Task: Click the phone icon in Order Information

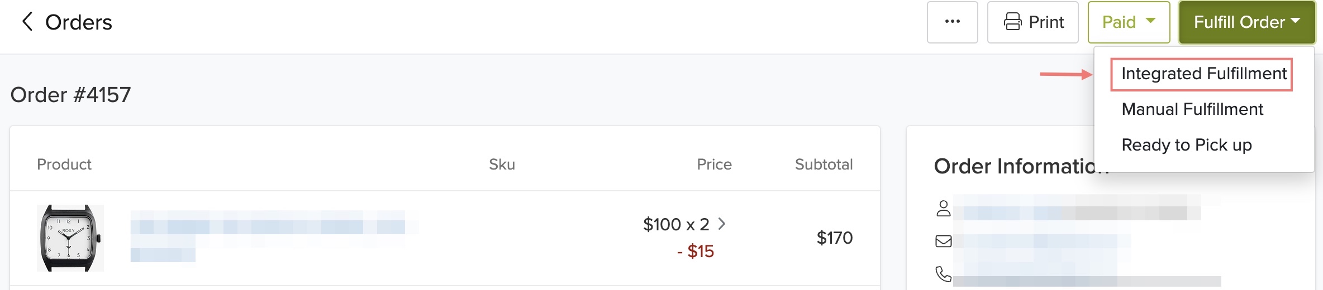Action: point(943,274)
